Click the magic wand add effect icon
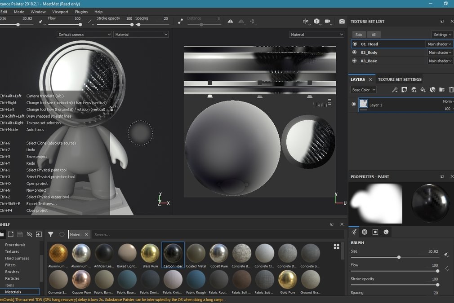This screenshot has height=303, width=454. pos(395,90)
